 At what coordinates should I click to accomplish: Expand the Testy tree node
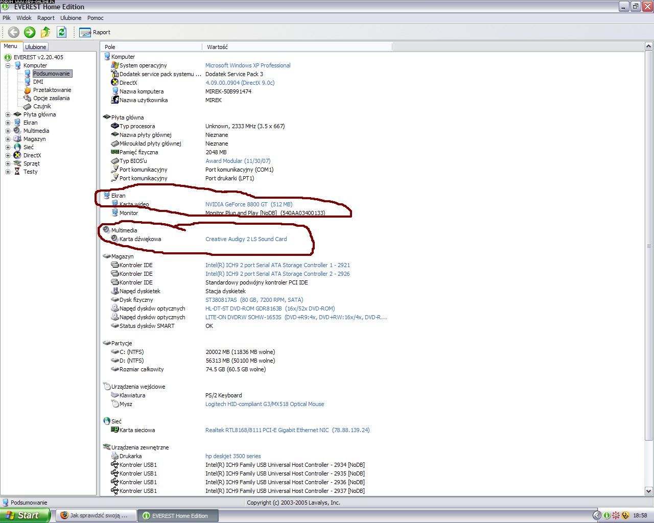8,172
